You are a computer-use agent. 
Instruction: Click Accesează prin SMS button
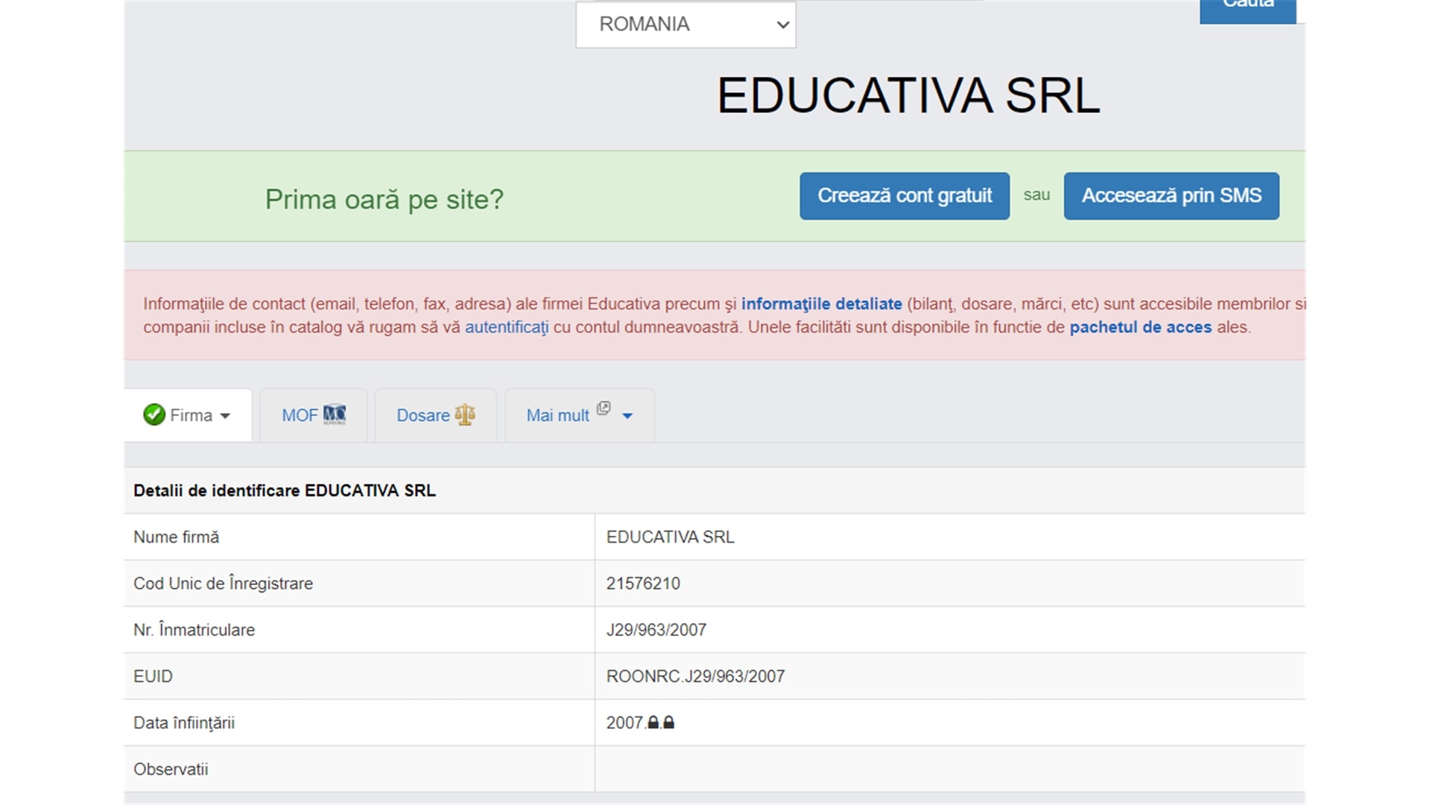1171,196
